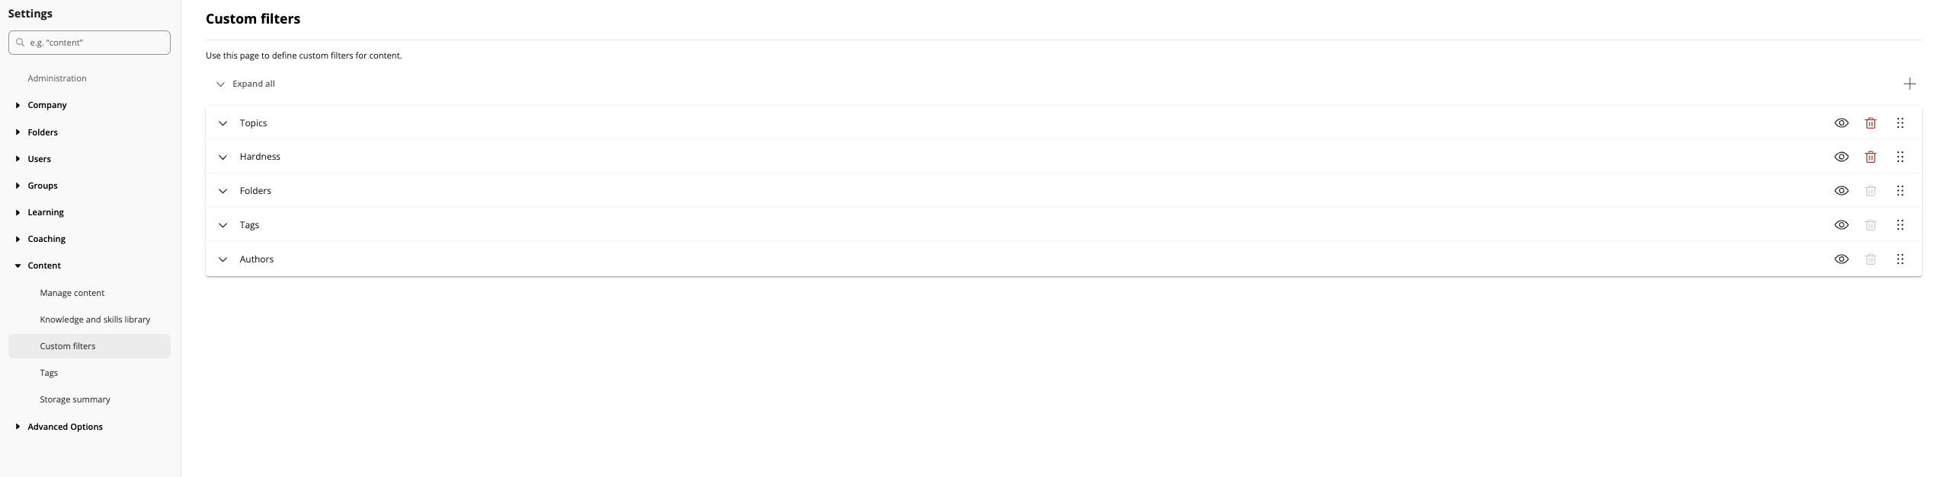The image size is (1935, 477).
Task: Hide the Folders filter with eye icon
Action: (1841, 191)
